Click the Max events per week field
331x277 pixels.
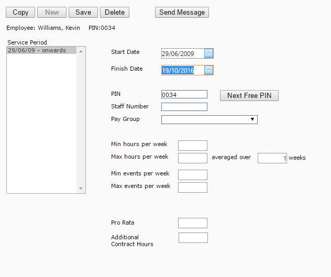pyautogui.click(x=192, y=187)
